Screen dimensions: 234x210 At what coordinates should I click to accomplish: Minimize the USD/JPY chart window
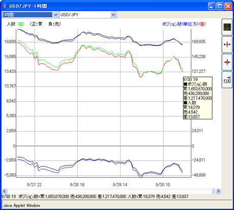(x=212, y=6)
